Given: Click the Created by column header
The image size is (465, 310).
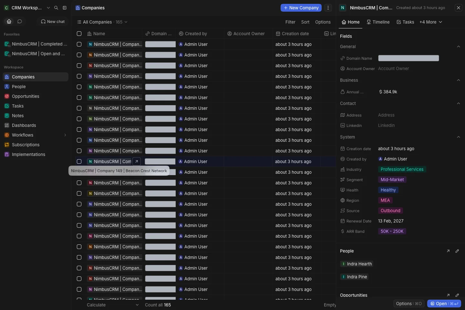Looking at the screenshot, I should pyautogui.click(x=200, y=34).
